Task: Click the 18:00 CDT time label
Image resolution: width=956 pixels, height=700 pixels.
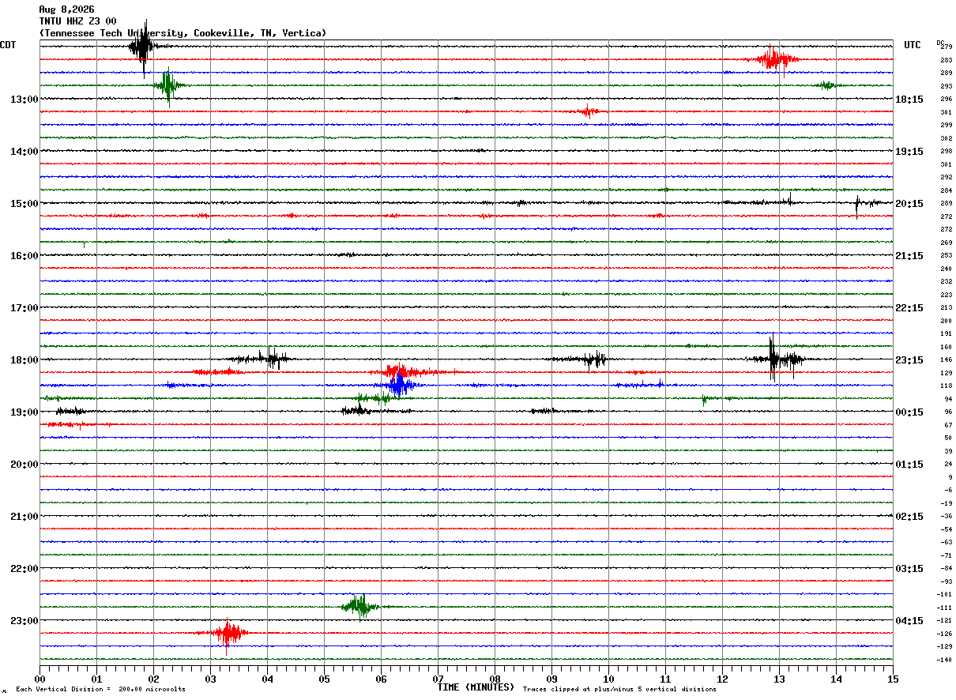Action: click(24, 360)
